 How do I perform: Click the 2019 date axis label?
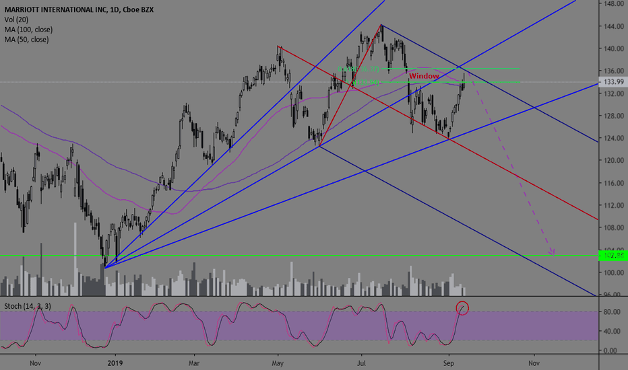tap(115, 363)
